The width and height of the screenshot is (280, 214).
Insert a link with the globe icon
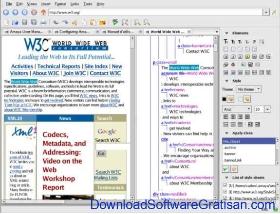coord(226,65)
